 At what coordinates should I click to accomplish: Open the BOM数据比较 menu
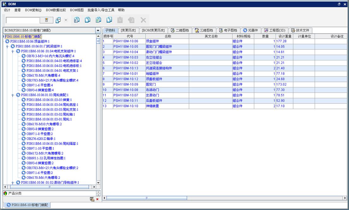[x=56, y=10]
